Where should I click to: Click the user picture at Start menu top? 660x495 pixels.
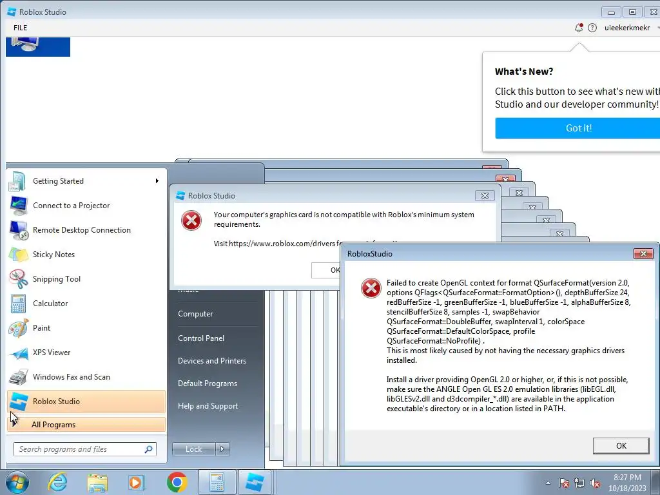pos(38,46)
